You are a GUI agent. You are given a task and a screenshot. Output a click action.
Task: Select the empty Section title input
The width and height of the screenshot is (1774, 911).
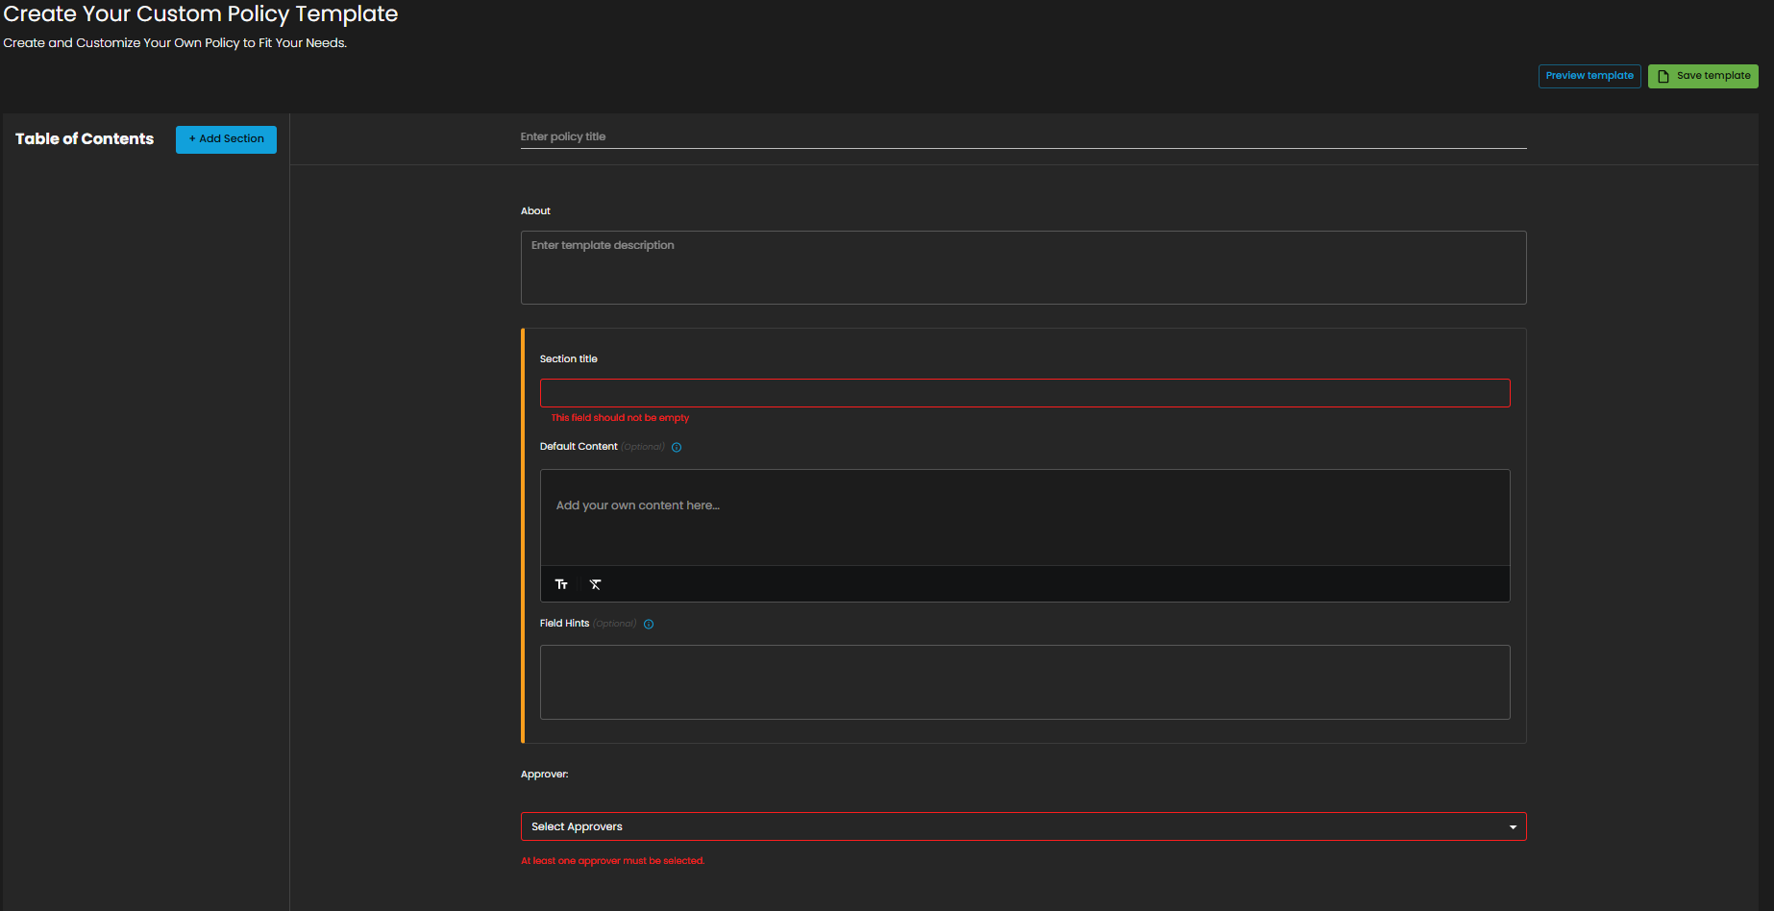point(1024,393)
